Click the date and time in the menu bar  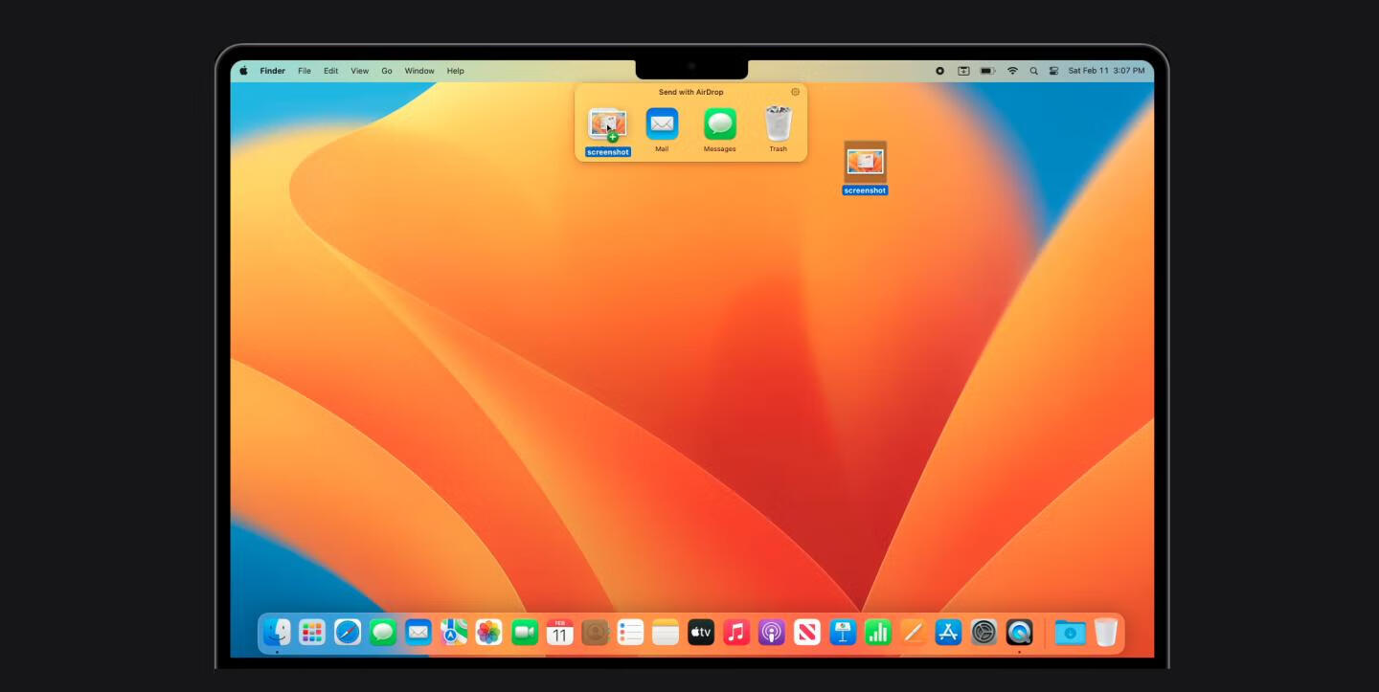1106,71
